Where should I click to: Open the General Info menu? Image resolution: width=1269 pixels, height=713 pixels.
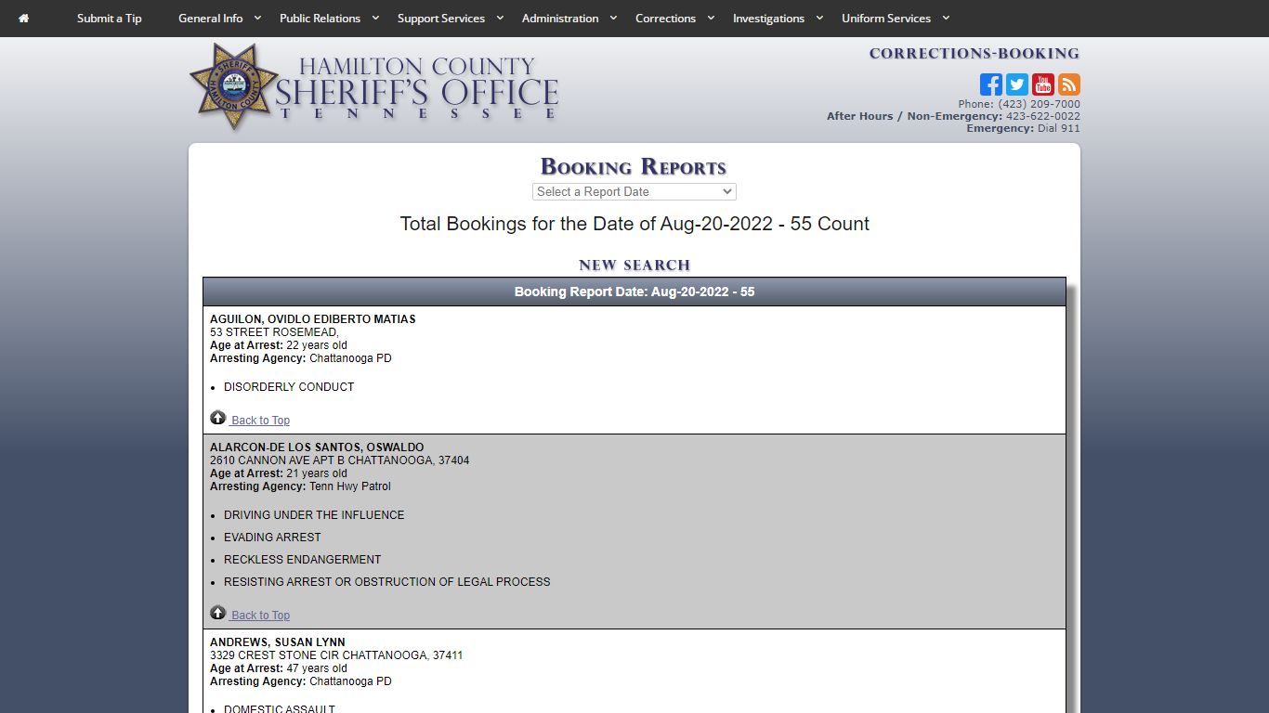pyautogui.click(x=211, y=19)
